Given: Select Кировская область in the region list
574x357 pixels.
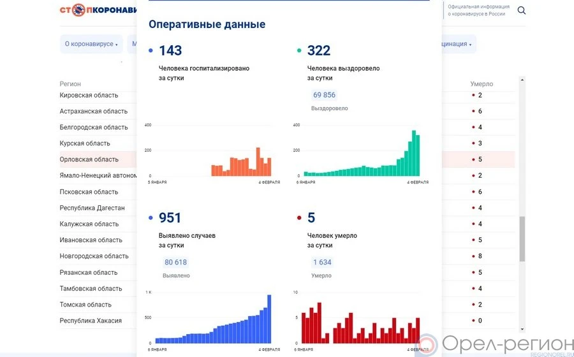Looking at the screenshot, I should pyautogui.click(x=89, y=95).
